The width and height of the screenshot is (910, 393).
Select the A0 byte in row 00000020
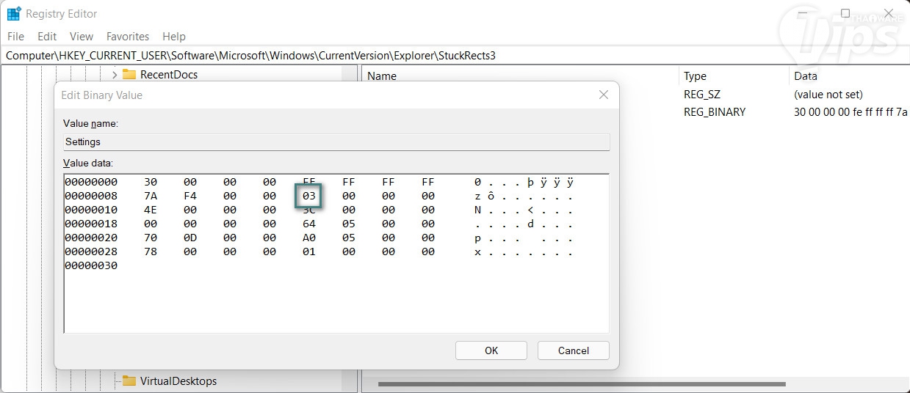click(308, 238)
